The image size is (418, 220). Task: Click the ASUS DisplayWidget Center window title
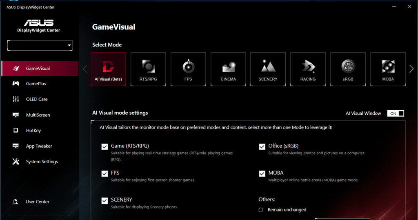pos(30,7)
